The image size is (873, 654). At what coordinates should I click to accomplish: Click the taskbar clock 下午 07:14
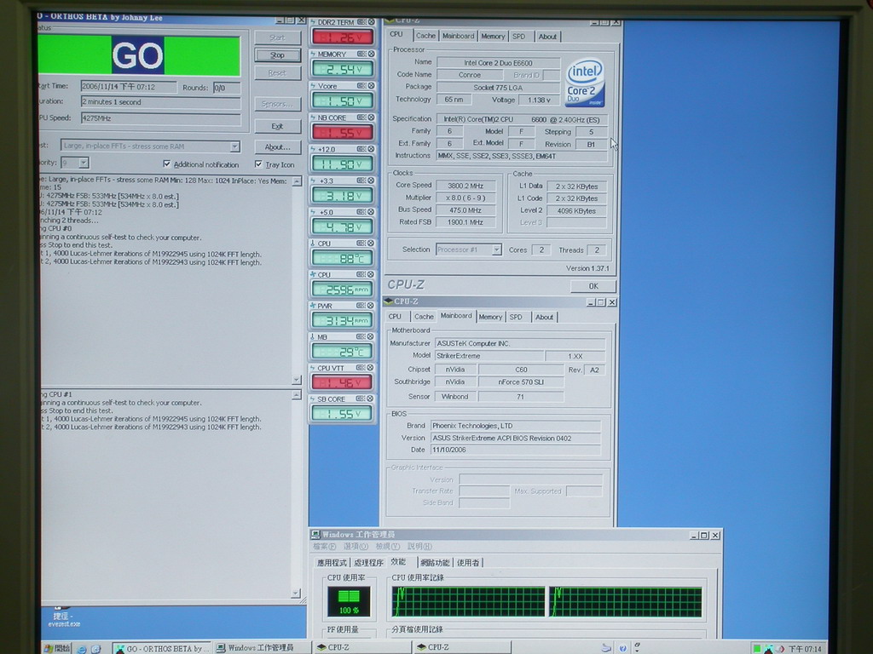coord(805,649)
